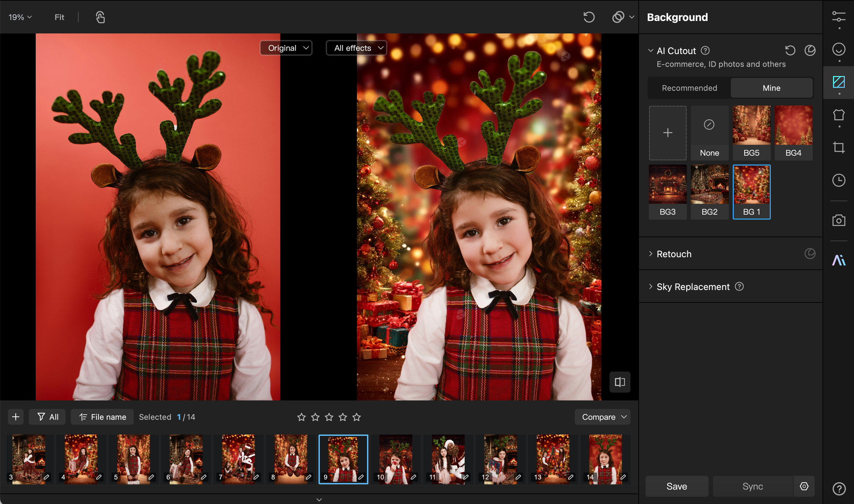
Task: Select the Crop tool icon
Action: tap(838, 148)
